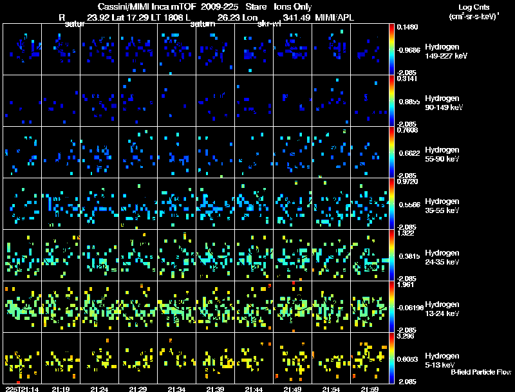Click the 'Cassini/MIMI Inca mTOF' title text
515x392 pixels.
(147, 6)
